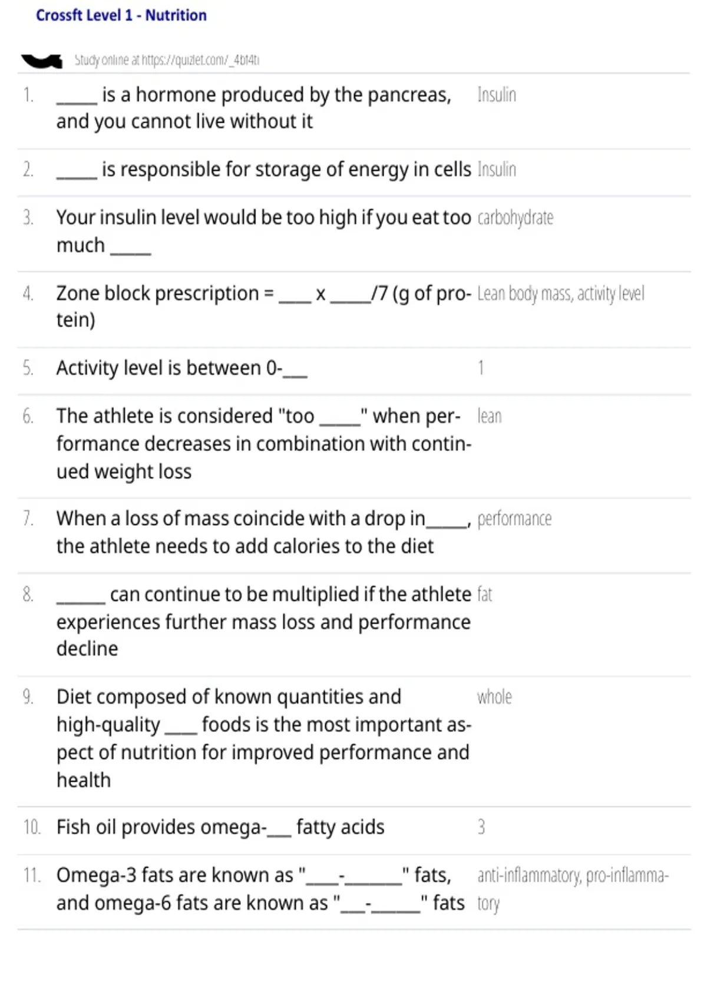
Task: Select 'Insulin' answer for energy storage question
Action: click(x=497, y=170)
